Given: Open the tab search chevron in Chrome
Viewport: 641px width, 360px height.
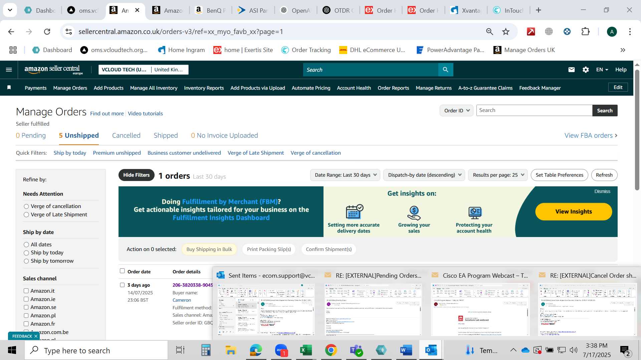Looking at the screenshot, I should (10, 10).
